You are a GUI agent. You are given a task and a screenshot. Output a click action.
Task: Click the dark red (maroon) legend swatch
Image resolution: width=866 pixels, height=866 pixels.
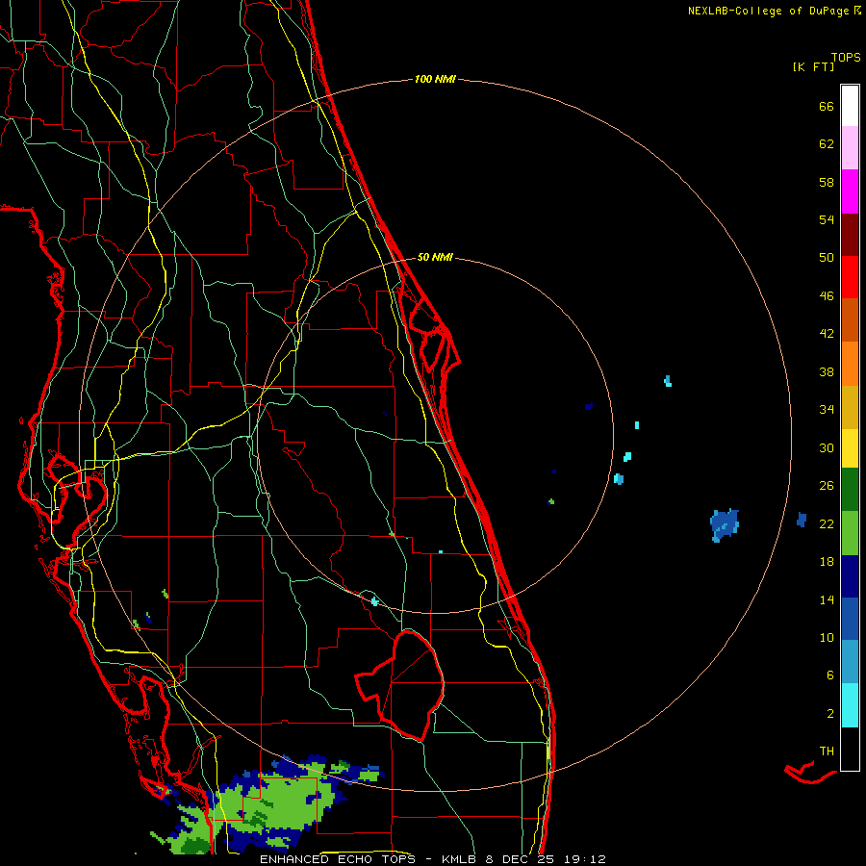(850, 235)
